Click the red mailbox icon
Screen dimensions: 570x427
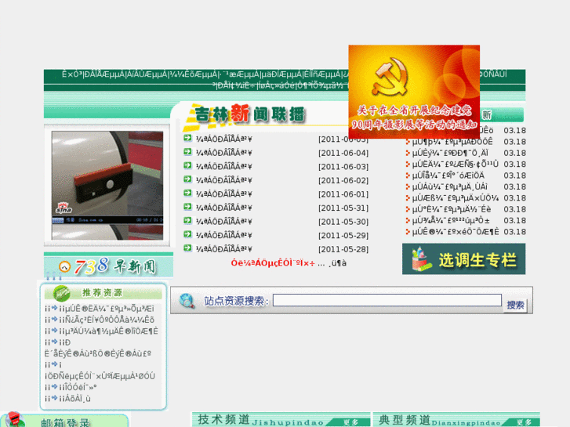[14, 419]
